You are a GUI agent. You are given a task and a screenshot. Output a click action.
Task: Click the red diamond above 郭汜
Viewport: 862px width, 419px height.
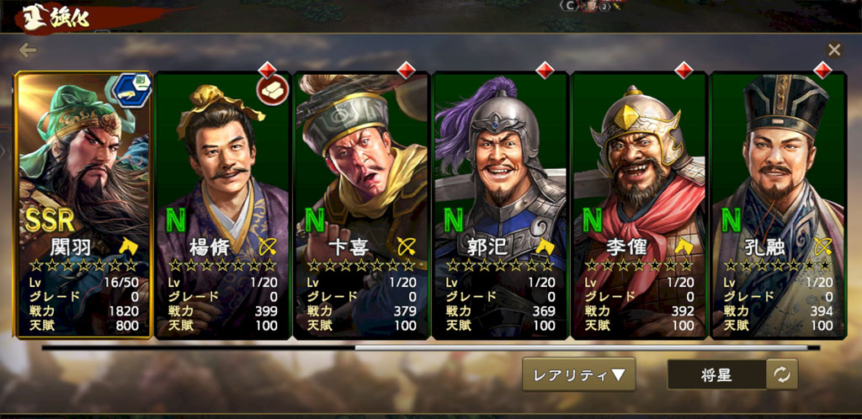click(545, 71)
